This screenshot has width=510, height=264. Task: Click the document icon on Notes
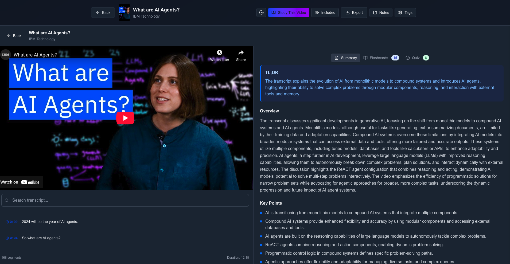click(x=375, y=13)
